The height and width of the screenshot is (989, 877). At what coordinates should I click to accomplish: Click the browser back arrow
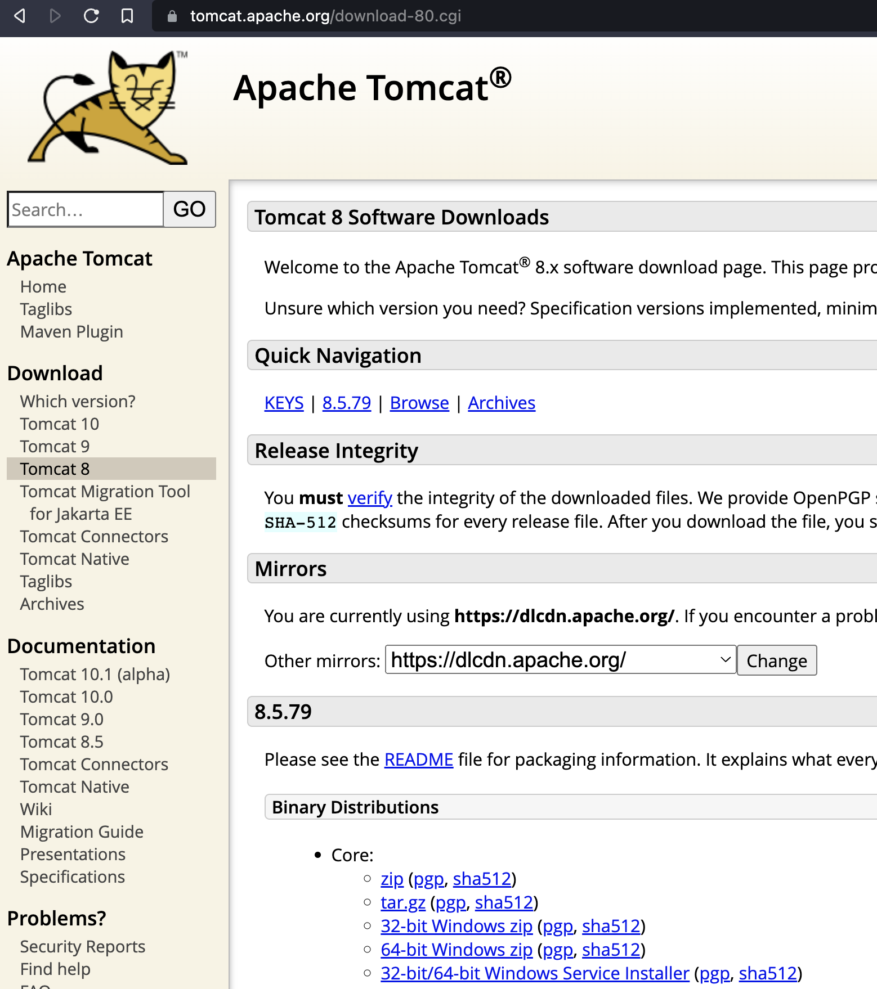pos(20,16)
